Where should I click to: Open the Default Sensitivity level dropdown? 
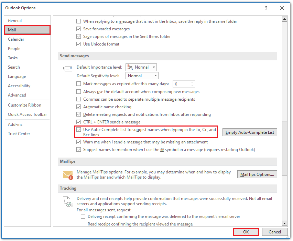[154, 76]
